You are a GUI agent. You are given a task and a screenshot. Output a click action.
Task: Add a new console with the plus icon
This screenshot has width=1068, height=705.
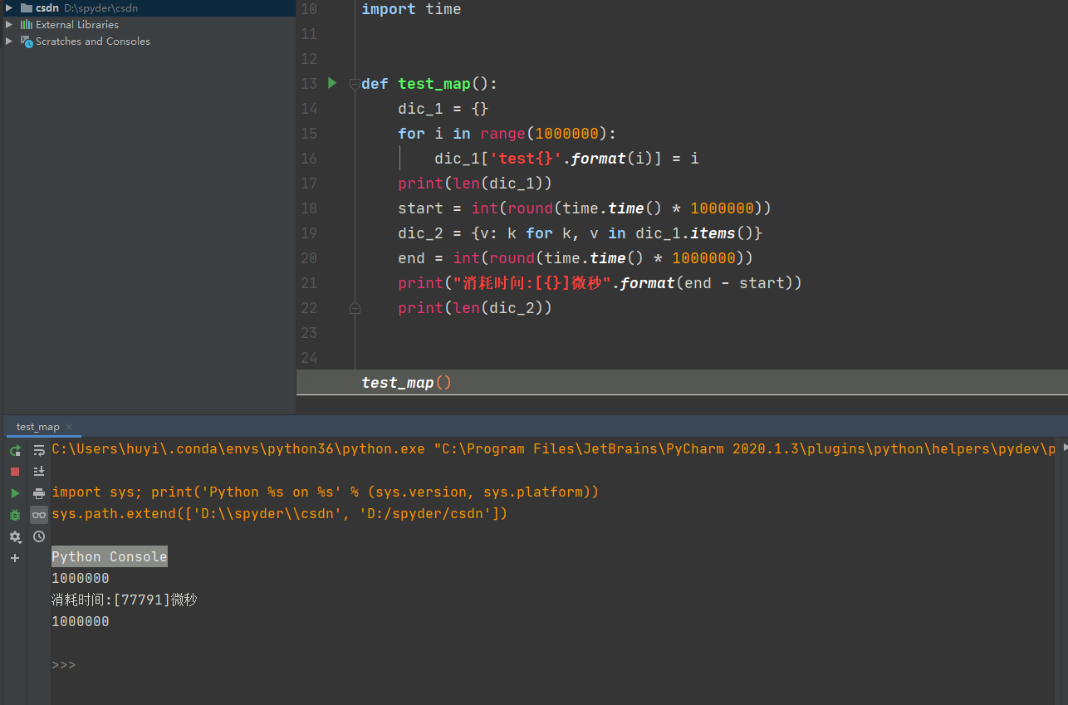pyautogui.click(x=15, y=558)
